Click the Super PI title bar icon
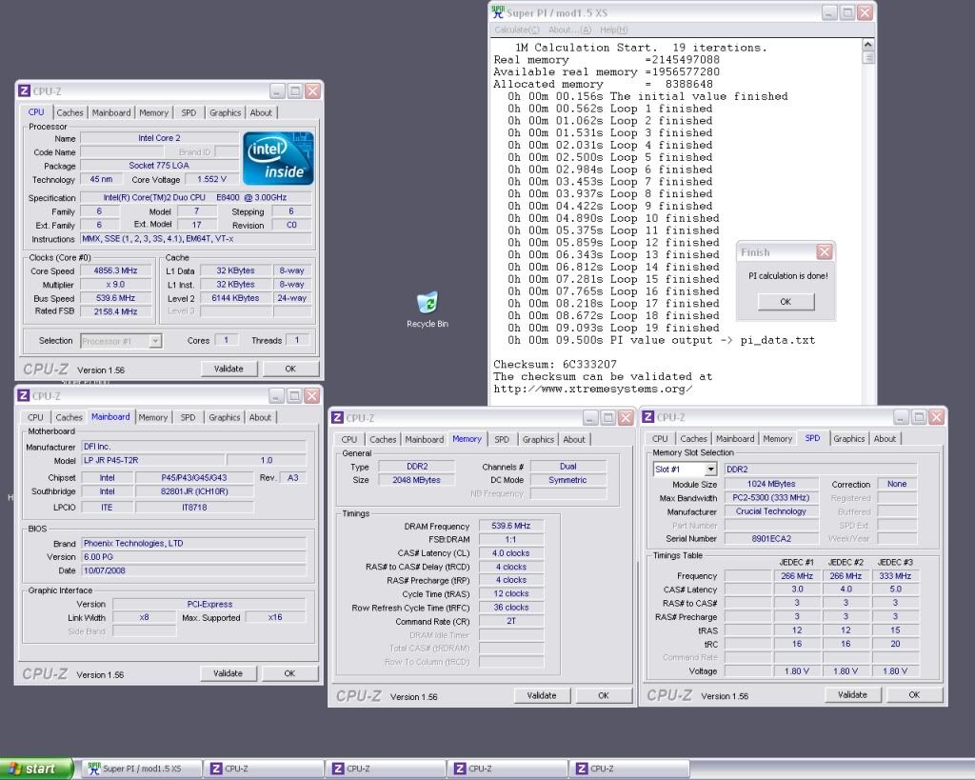The image size is (975, 780). coord(500,12)
